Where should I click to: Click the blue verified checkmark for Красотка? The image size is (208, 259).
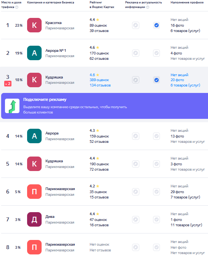[156, 25]
